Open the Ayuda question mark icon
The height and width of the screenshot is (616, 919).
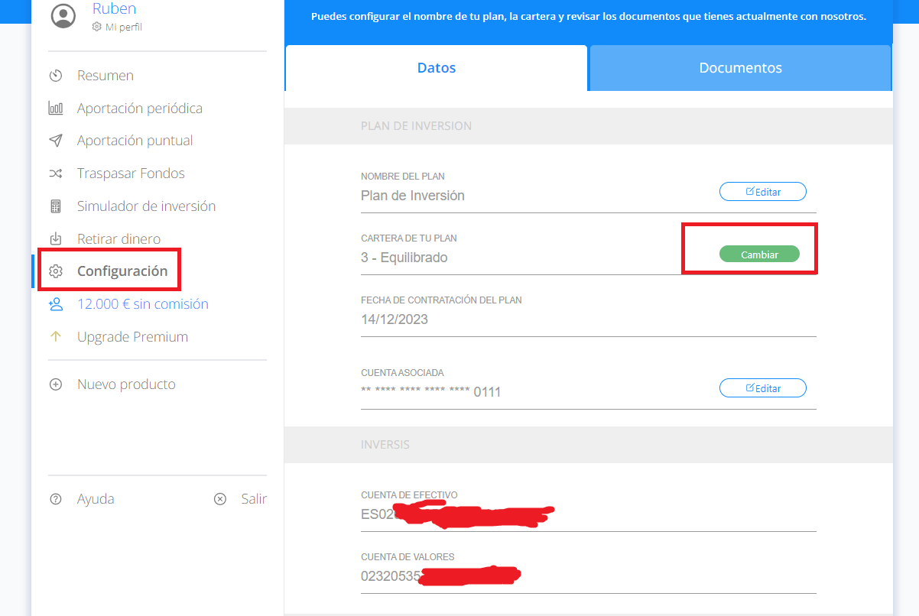[55, 499]
